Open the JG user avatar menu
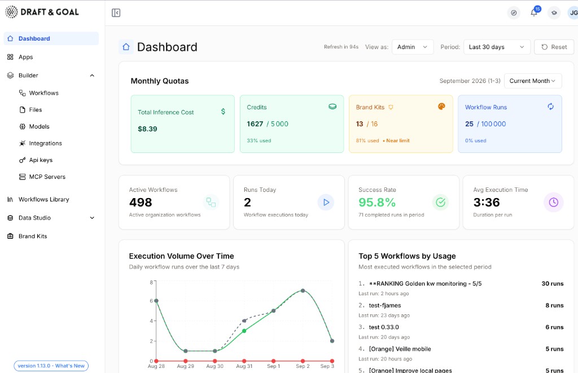The height and width of the screenshot is (373, 578). pos(573,13)
